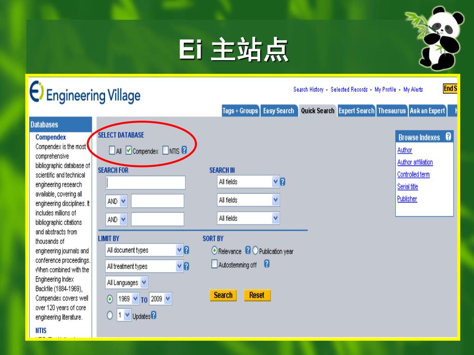Screen dimensions: 474x355
Task: Open help icon beside All document types
Action: (187, 250)
